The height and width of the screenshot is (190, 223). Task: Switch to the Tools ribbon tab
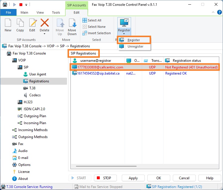(x=56, y=12)
